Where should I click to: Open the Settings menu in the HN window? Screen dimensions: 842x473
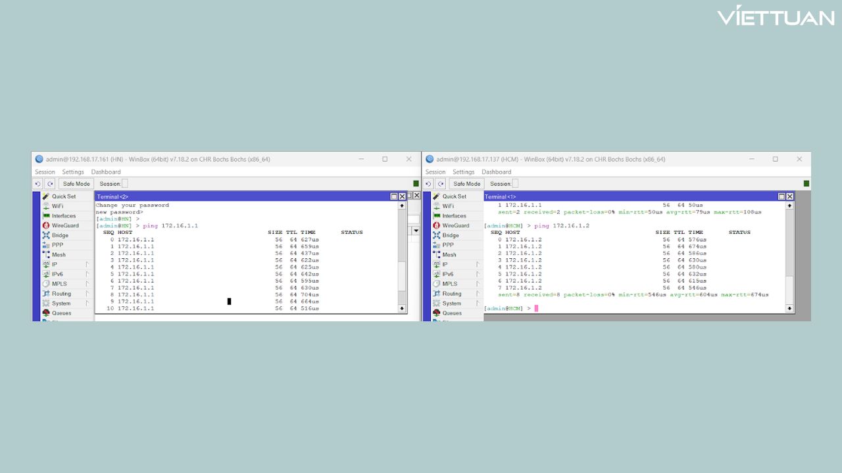tap(73, 172)
